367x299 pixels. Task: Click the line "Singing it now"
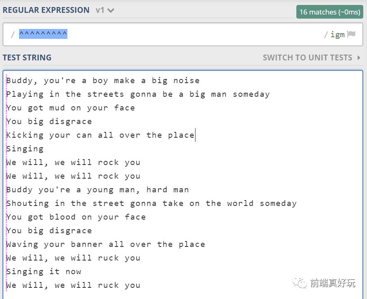tap(43, 272)
